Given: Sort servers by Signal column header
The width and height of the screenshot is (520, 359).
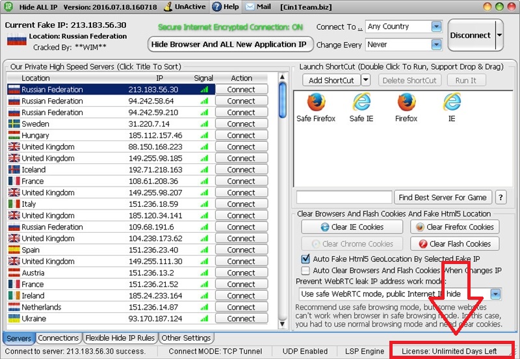Looking at the screenshot, I should coord(203,78).
